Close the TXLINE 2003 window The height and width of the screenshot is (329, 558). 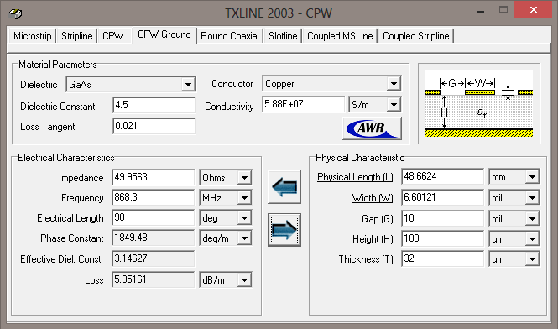point(534,9)
